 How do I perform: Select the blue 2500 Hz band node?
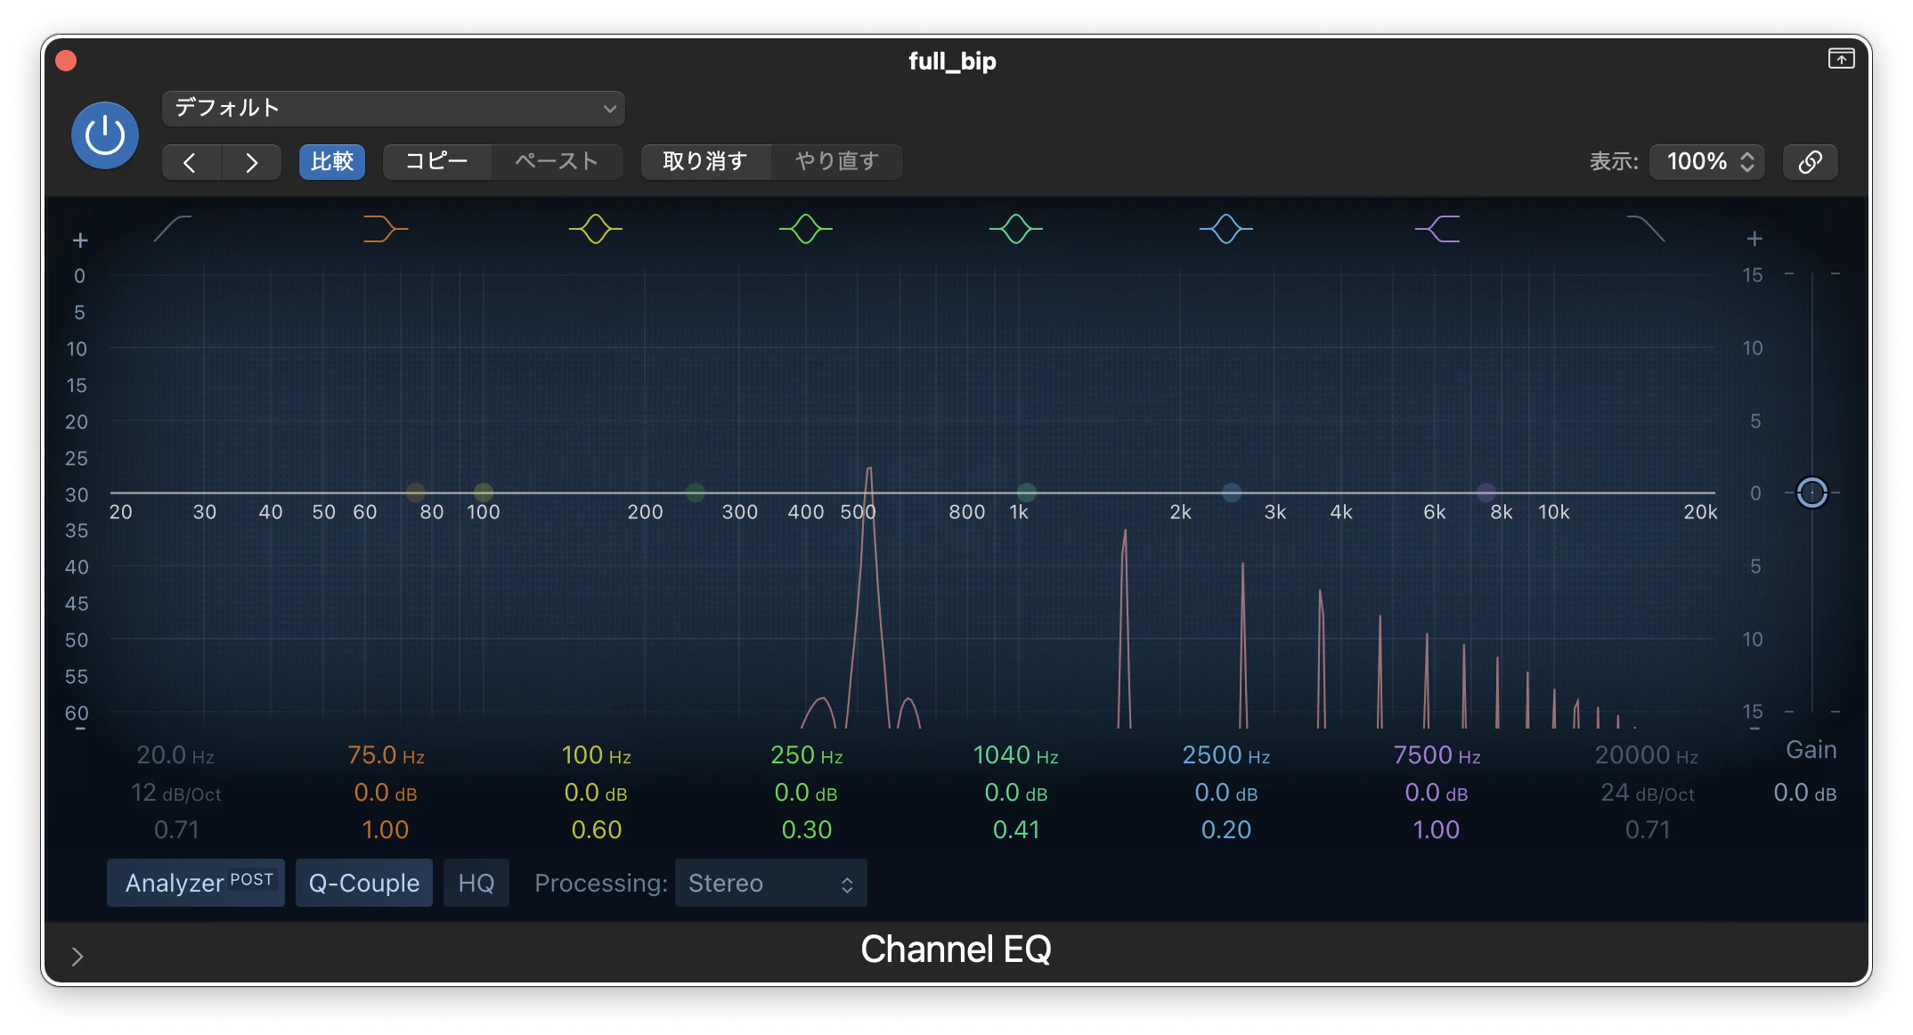point(1232,492)
